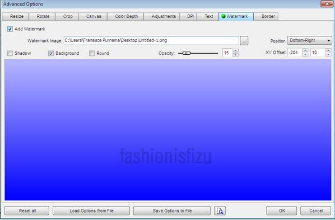This screenshot has width=335, height=220.
Task: Expand the Position dropdown showing Bottom-Right
Action: click(x=309, y=40)
